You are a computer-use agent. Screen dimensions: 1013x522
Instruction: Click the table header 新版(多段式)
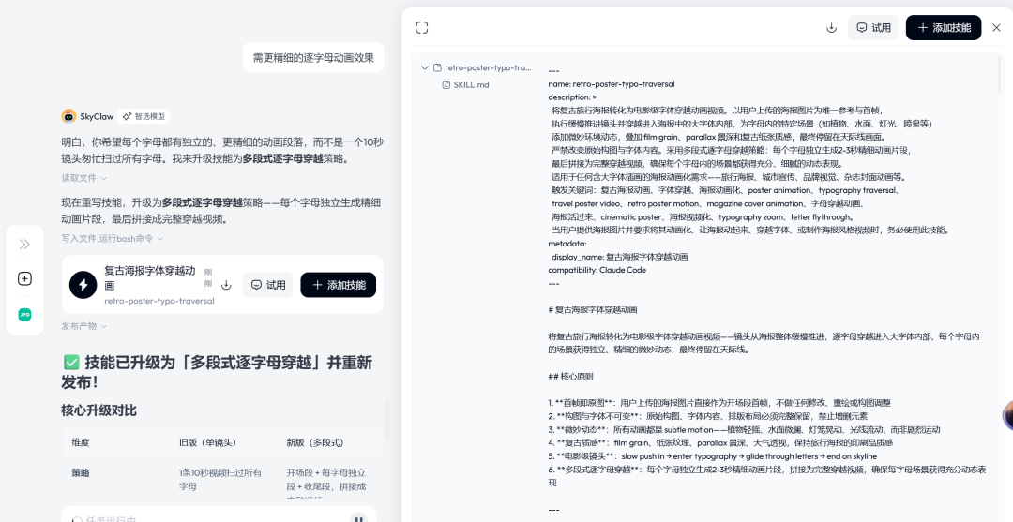coord(315,442)
